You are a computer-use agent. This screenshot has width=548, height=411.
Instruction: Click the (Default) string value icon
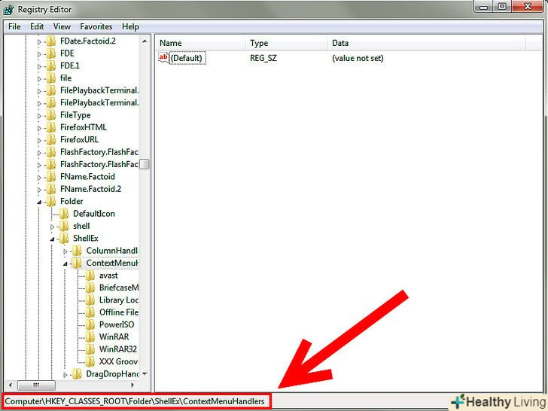pyautogui.click(x=163, y=58)
